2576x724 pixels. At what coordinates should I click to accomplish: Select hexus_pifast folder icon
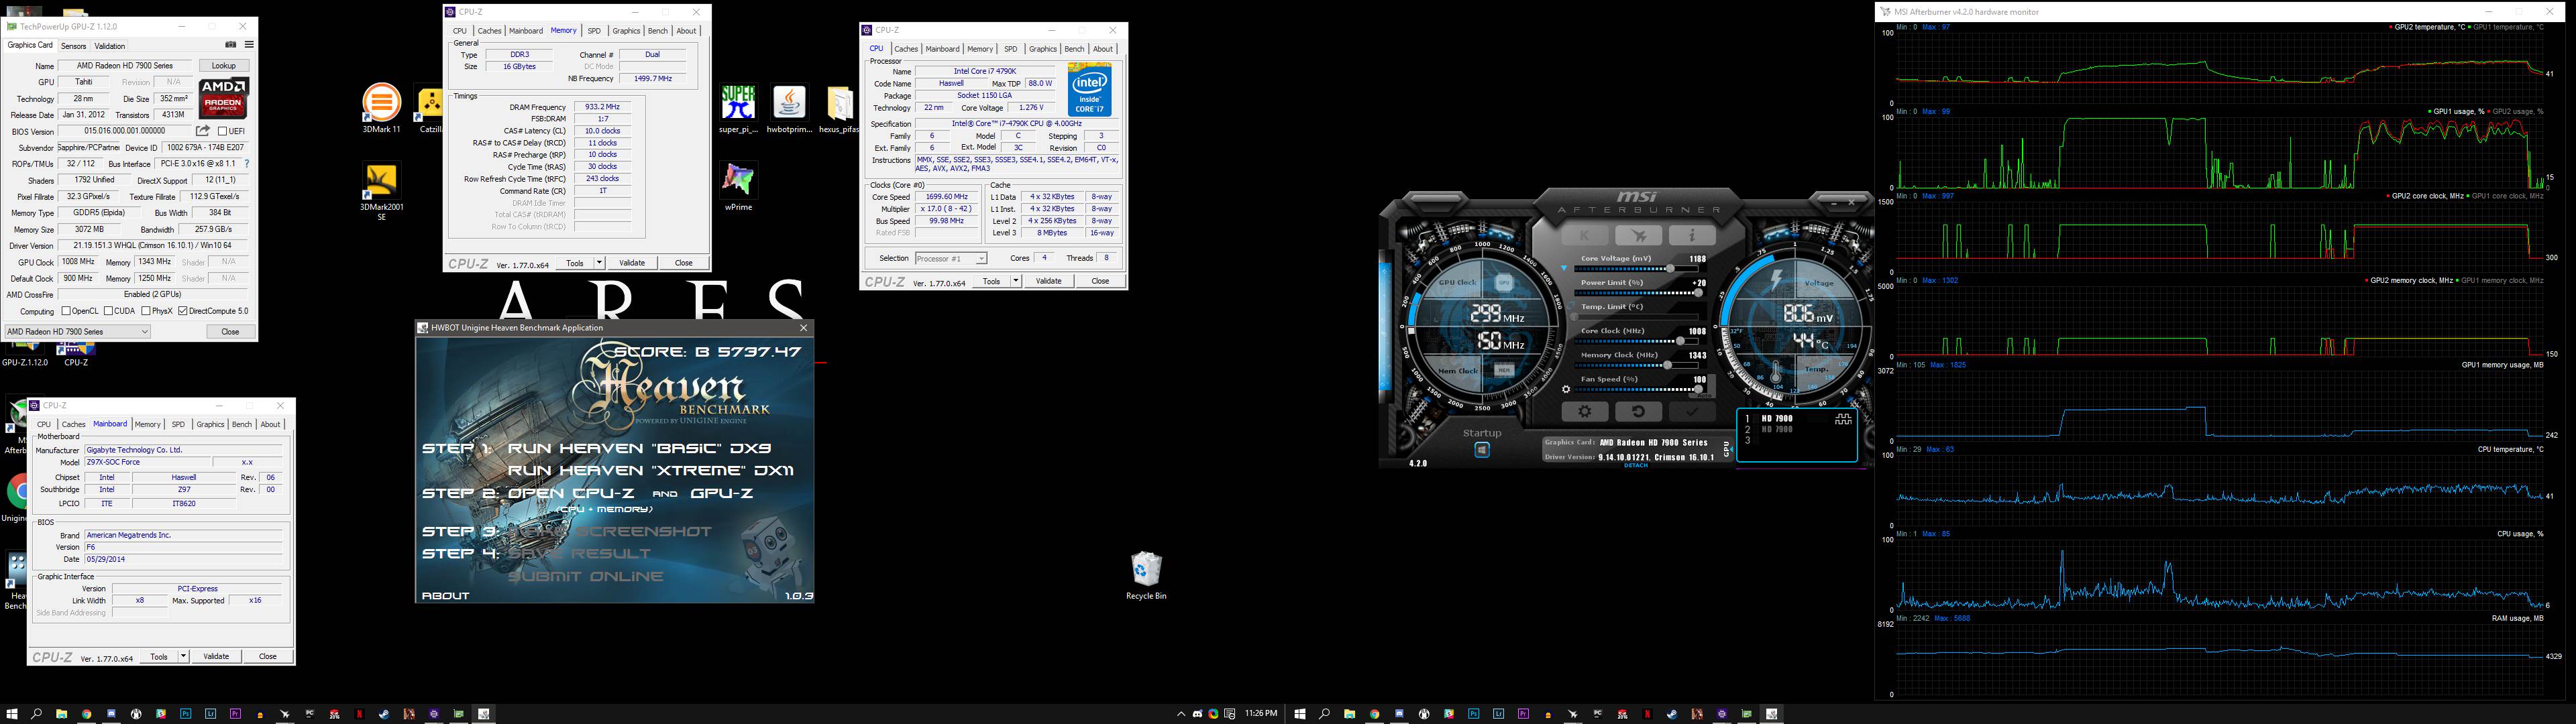839,108
